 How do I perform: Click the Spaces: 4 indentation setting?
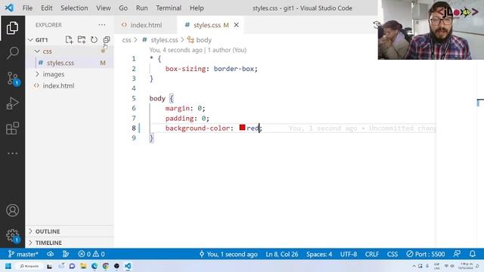tap(319, 254)
